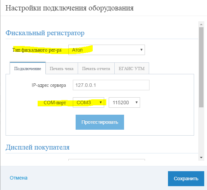Viewport: 207px width, 190px height.
Task: Expand the COM3 port dropdown
Action: point(89,102)
